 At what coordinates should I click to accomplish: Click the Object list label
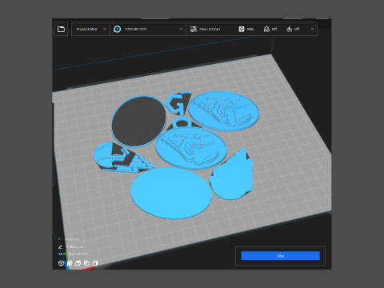pos(72,239)
